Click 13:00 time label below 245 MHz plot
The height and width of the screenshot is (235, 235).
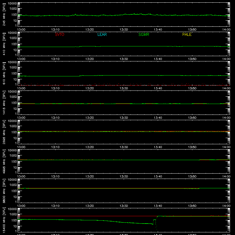(21, 30)
